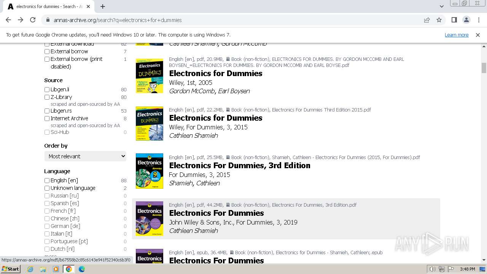Check the Russian [ru] language filter
The height and width of the screenshot is (274, 487).
(47, 196)
